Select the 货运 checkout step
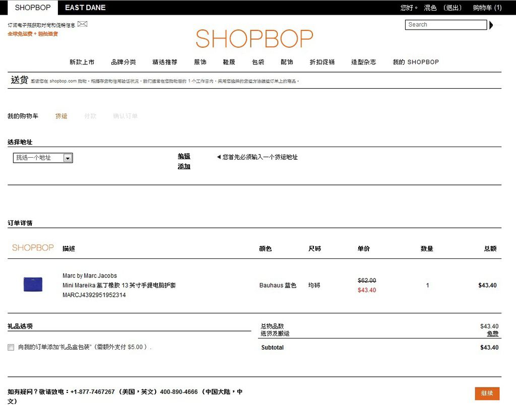The width and height of the screenshot is (516, 405). pyautogui.click(x=61, y=116)
